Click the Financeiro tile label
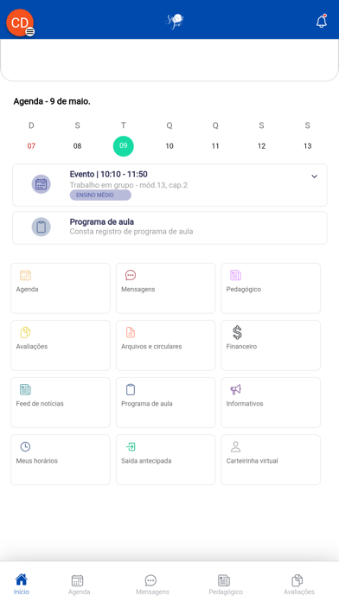Screen dimensions: 339x602 241,346
